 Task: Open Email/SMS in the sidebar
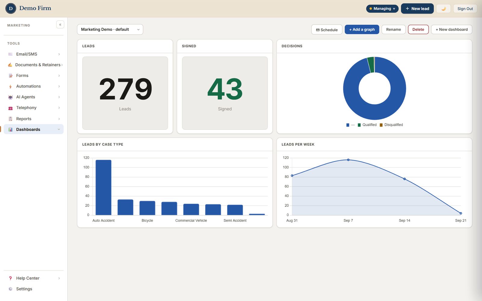[x=34, y=54]
